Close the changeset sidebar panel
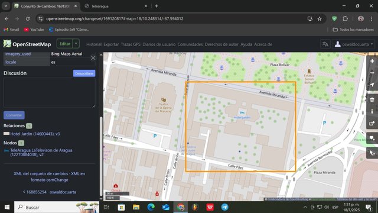378x213 pixels. [93, 58]
